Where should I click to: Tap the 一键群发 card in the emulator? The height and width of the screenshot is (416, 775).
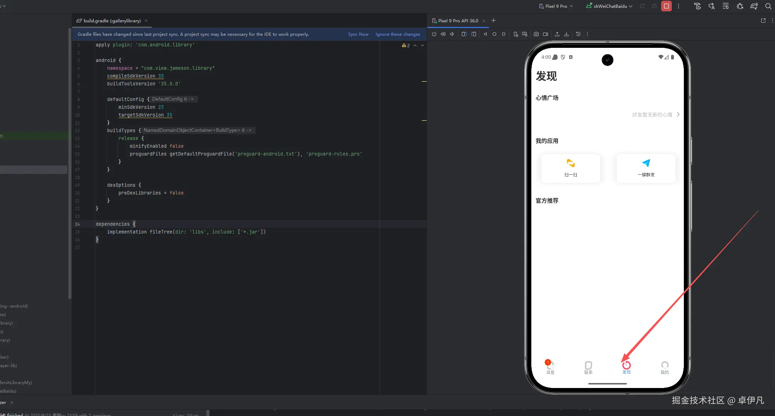tap(646, 168)
